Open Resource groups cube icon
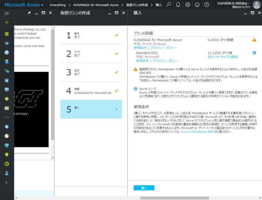This screenshot has width=262, height=200. 7,43
